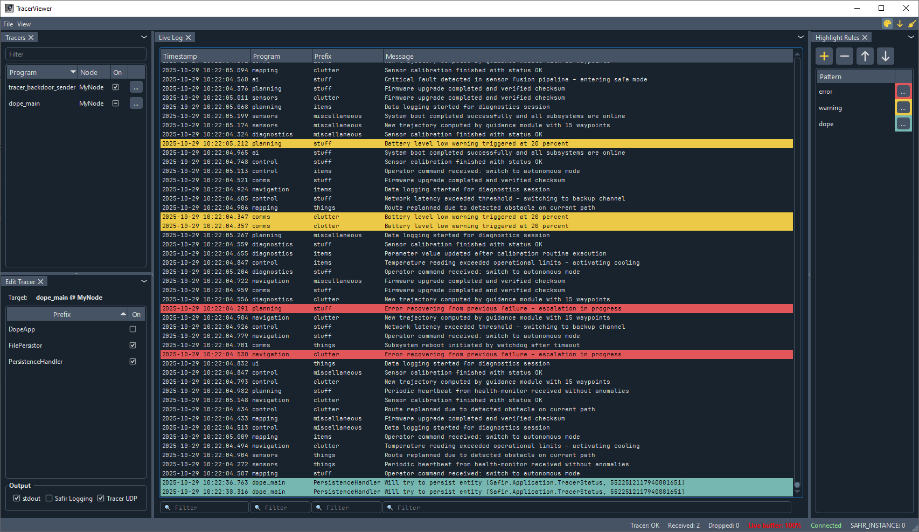
Task: Collapse the Tracers panel
Action: (x=144, y=37)
